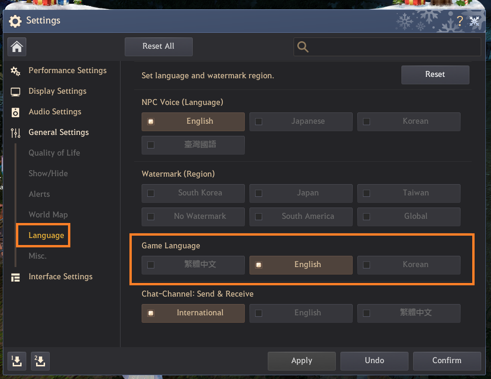Click the preset 1 download icon
The image size is (491, 379).
click(x=17, y=361)
